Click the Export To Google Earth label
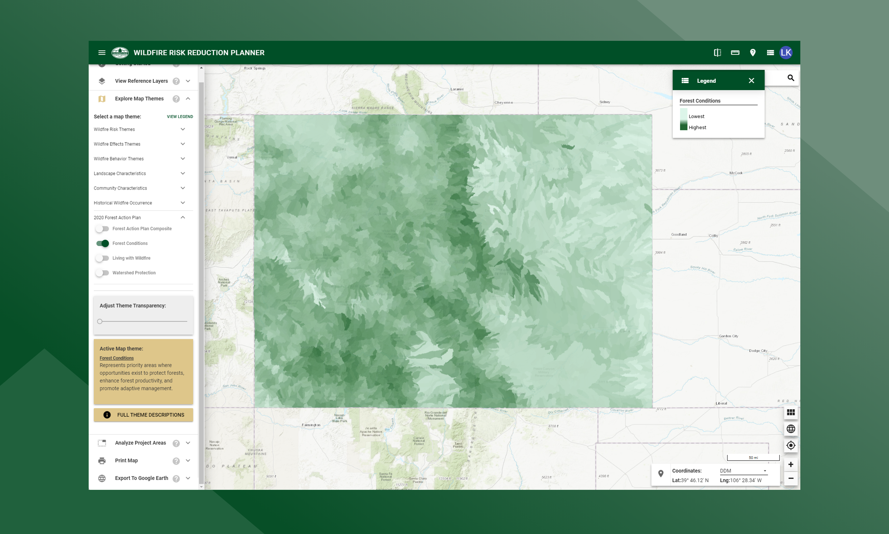Viewport: 889px width, 534px height. [141, 478]
